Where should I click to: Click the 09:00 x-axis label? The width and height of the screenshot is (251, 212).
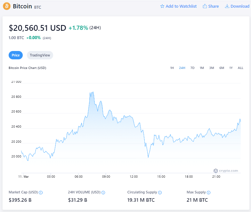[106, 176]
